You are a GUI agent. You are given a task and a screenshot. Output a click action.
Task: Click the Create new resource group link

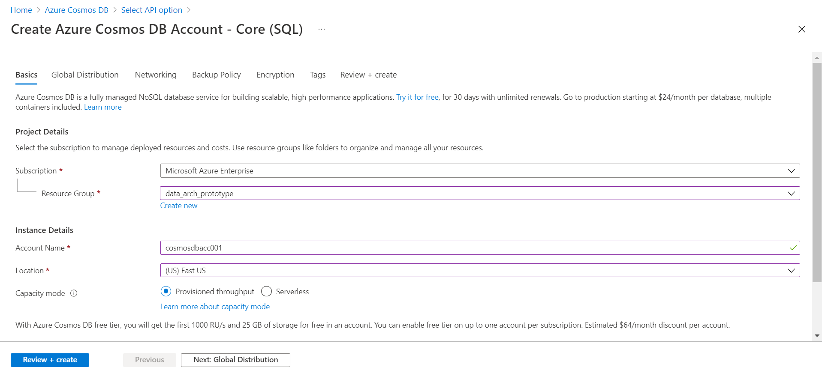(179, 206)
